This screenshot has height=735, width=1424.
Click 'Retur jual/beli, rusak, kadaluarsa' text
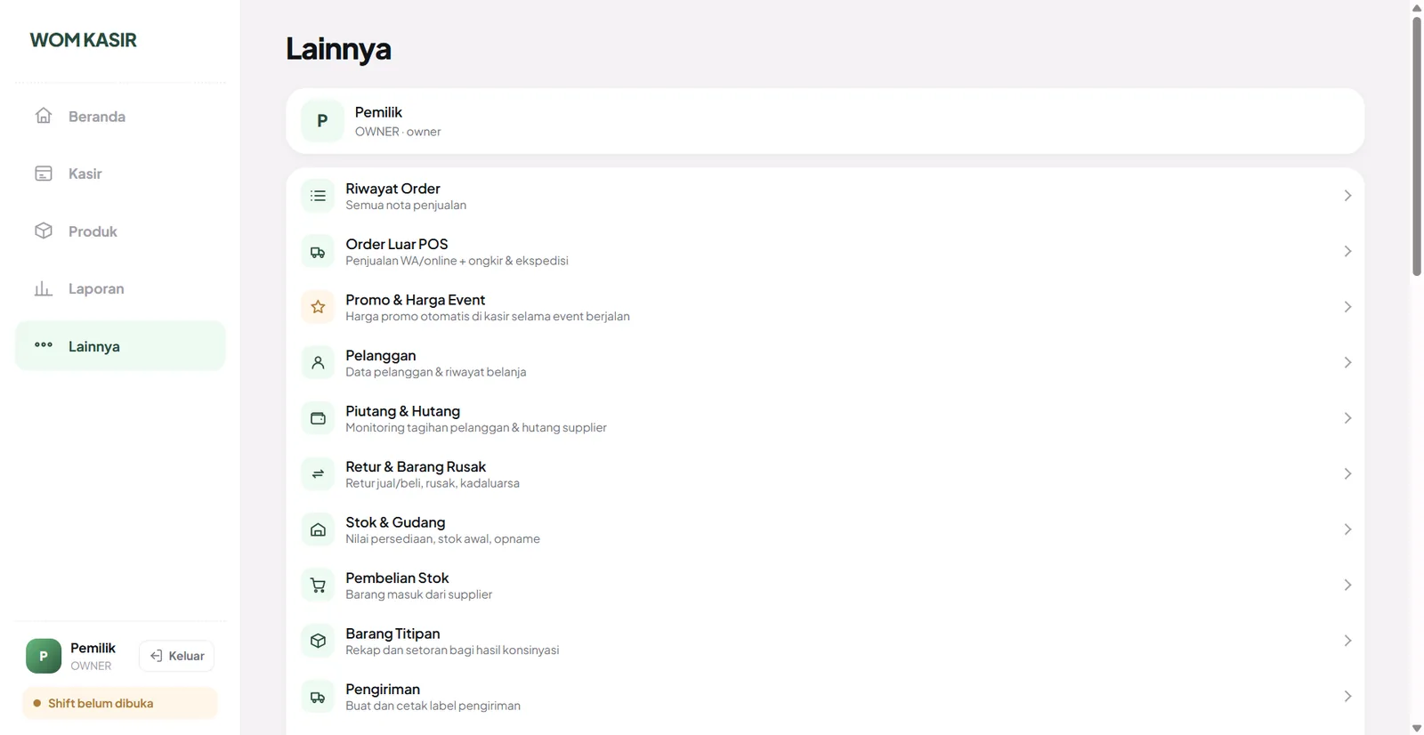click(x=433, y=483)
